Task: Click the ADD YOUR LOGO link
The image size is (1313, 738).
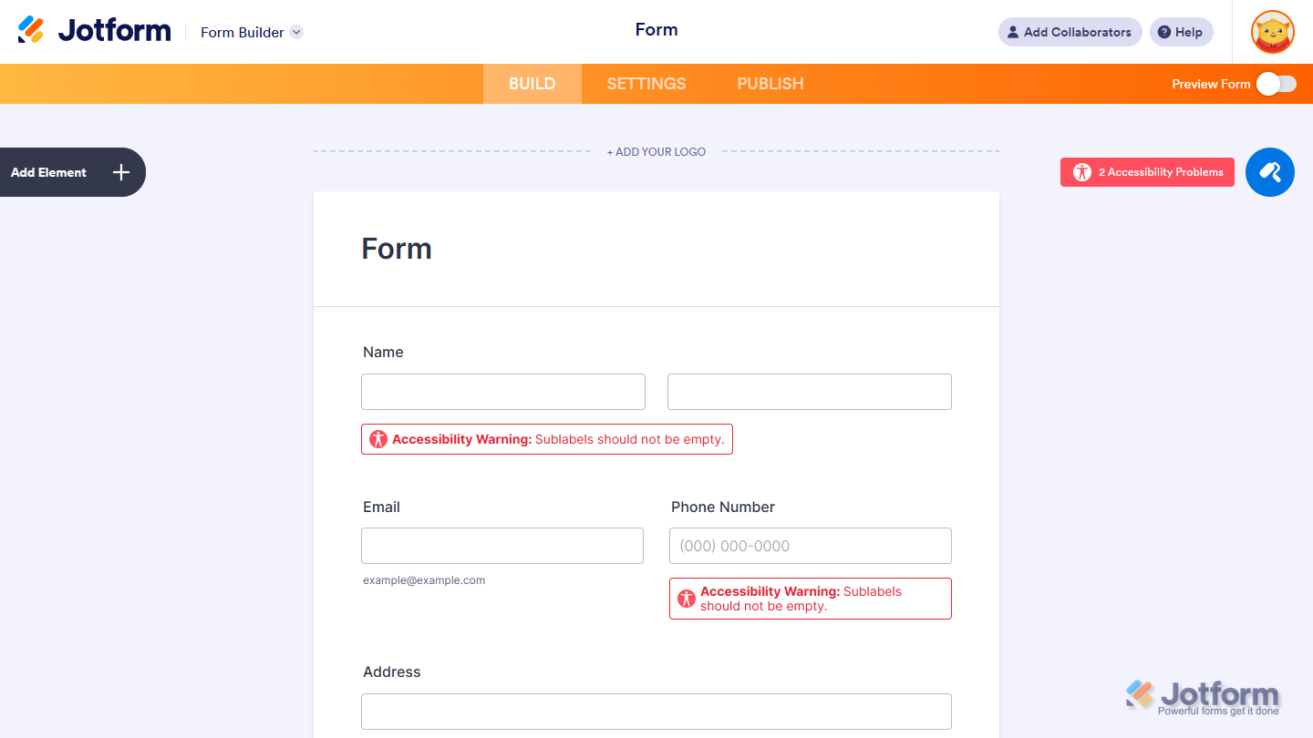Action: click(x=656, y=151)
